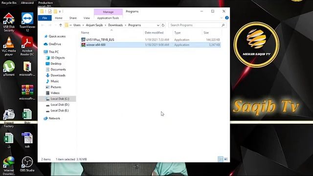
Task: Click the Manage contextual tab
Action: point(108,12)
